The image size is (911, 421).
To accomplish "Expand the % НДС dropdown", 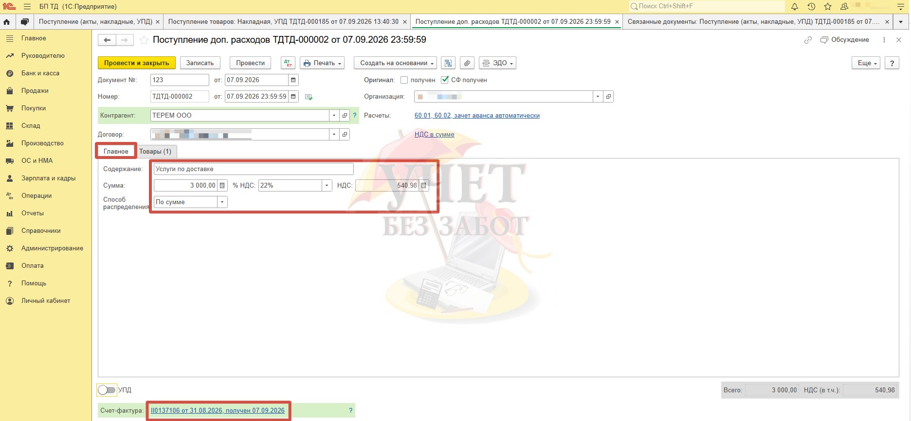I will point(327,185).
